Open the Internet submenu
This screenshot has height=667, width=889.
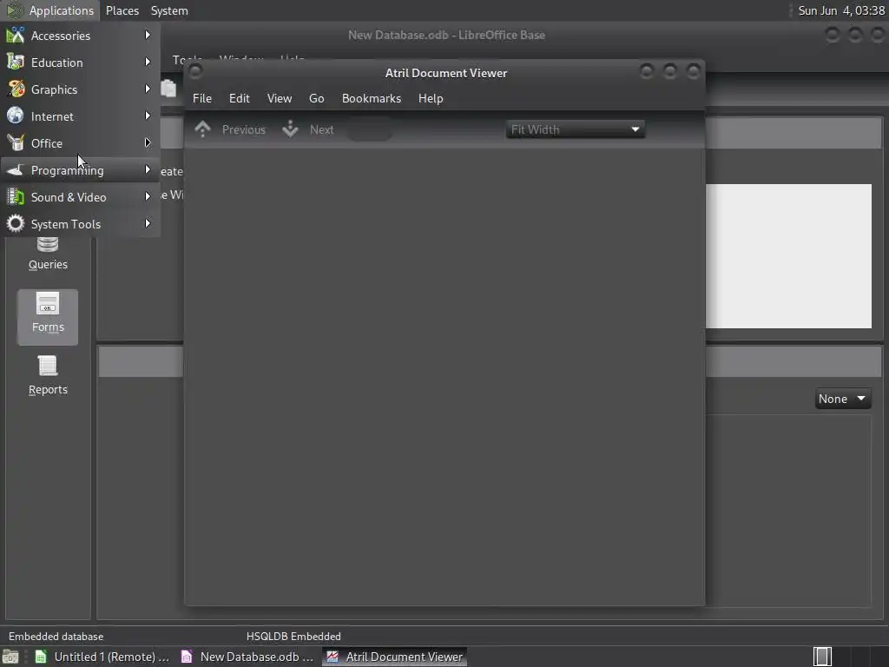coord(80,116)
